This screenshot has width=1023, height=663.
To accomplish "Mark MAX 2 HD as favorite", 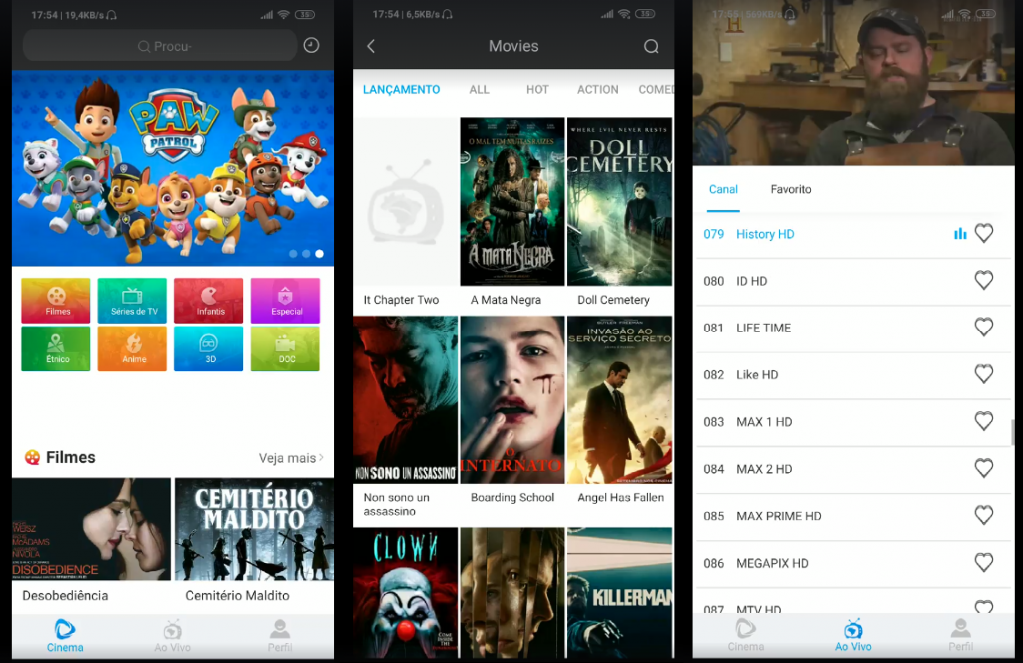I will (984, 468).
